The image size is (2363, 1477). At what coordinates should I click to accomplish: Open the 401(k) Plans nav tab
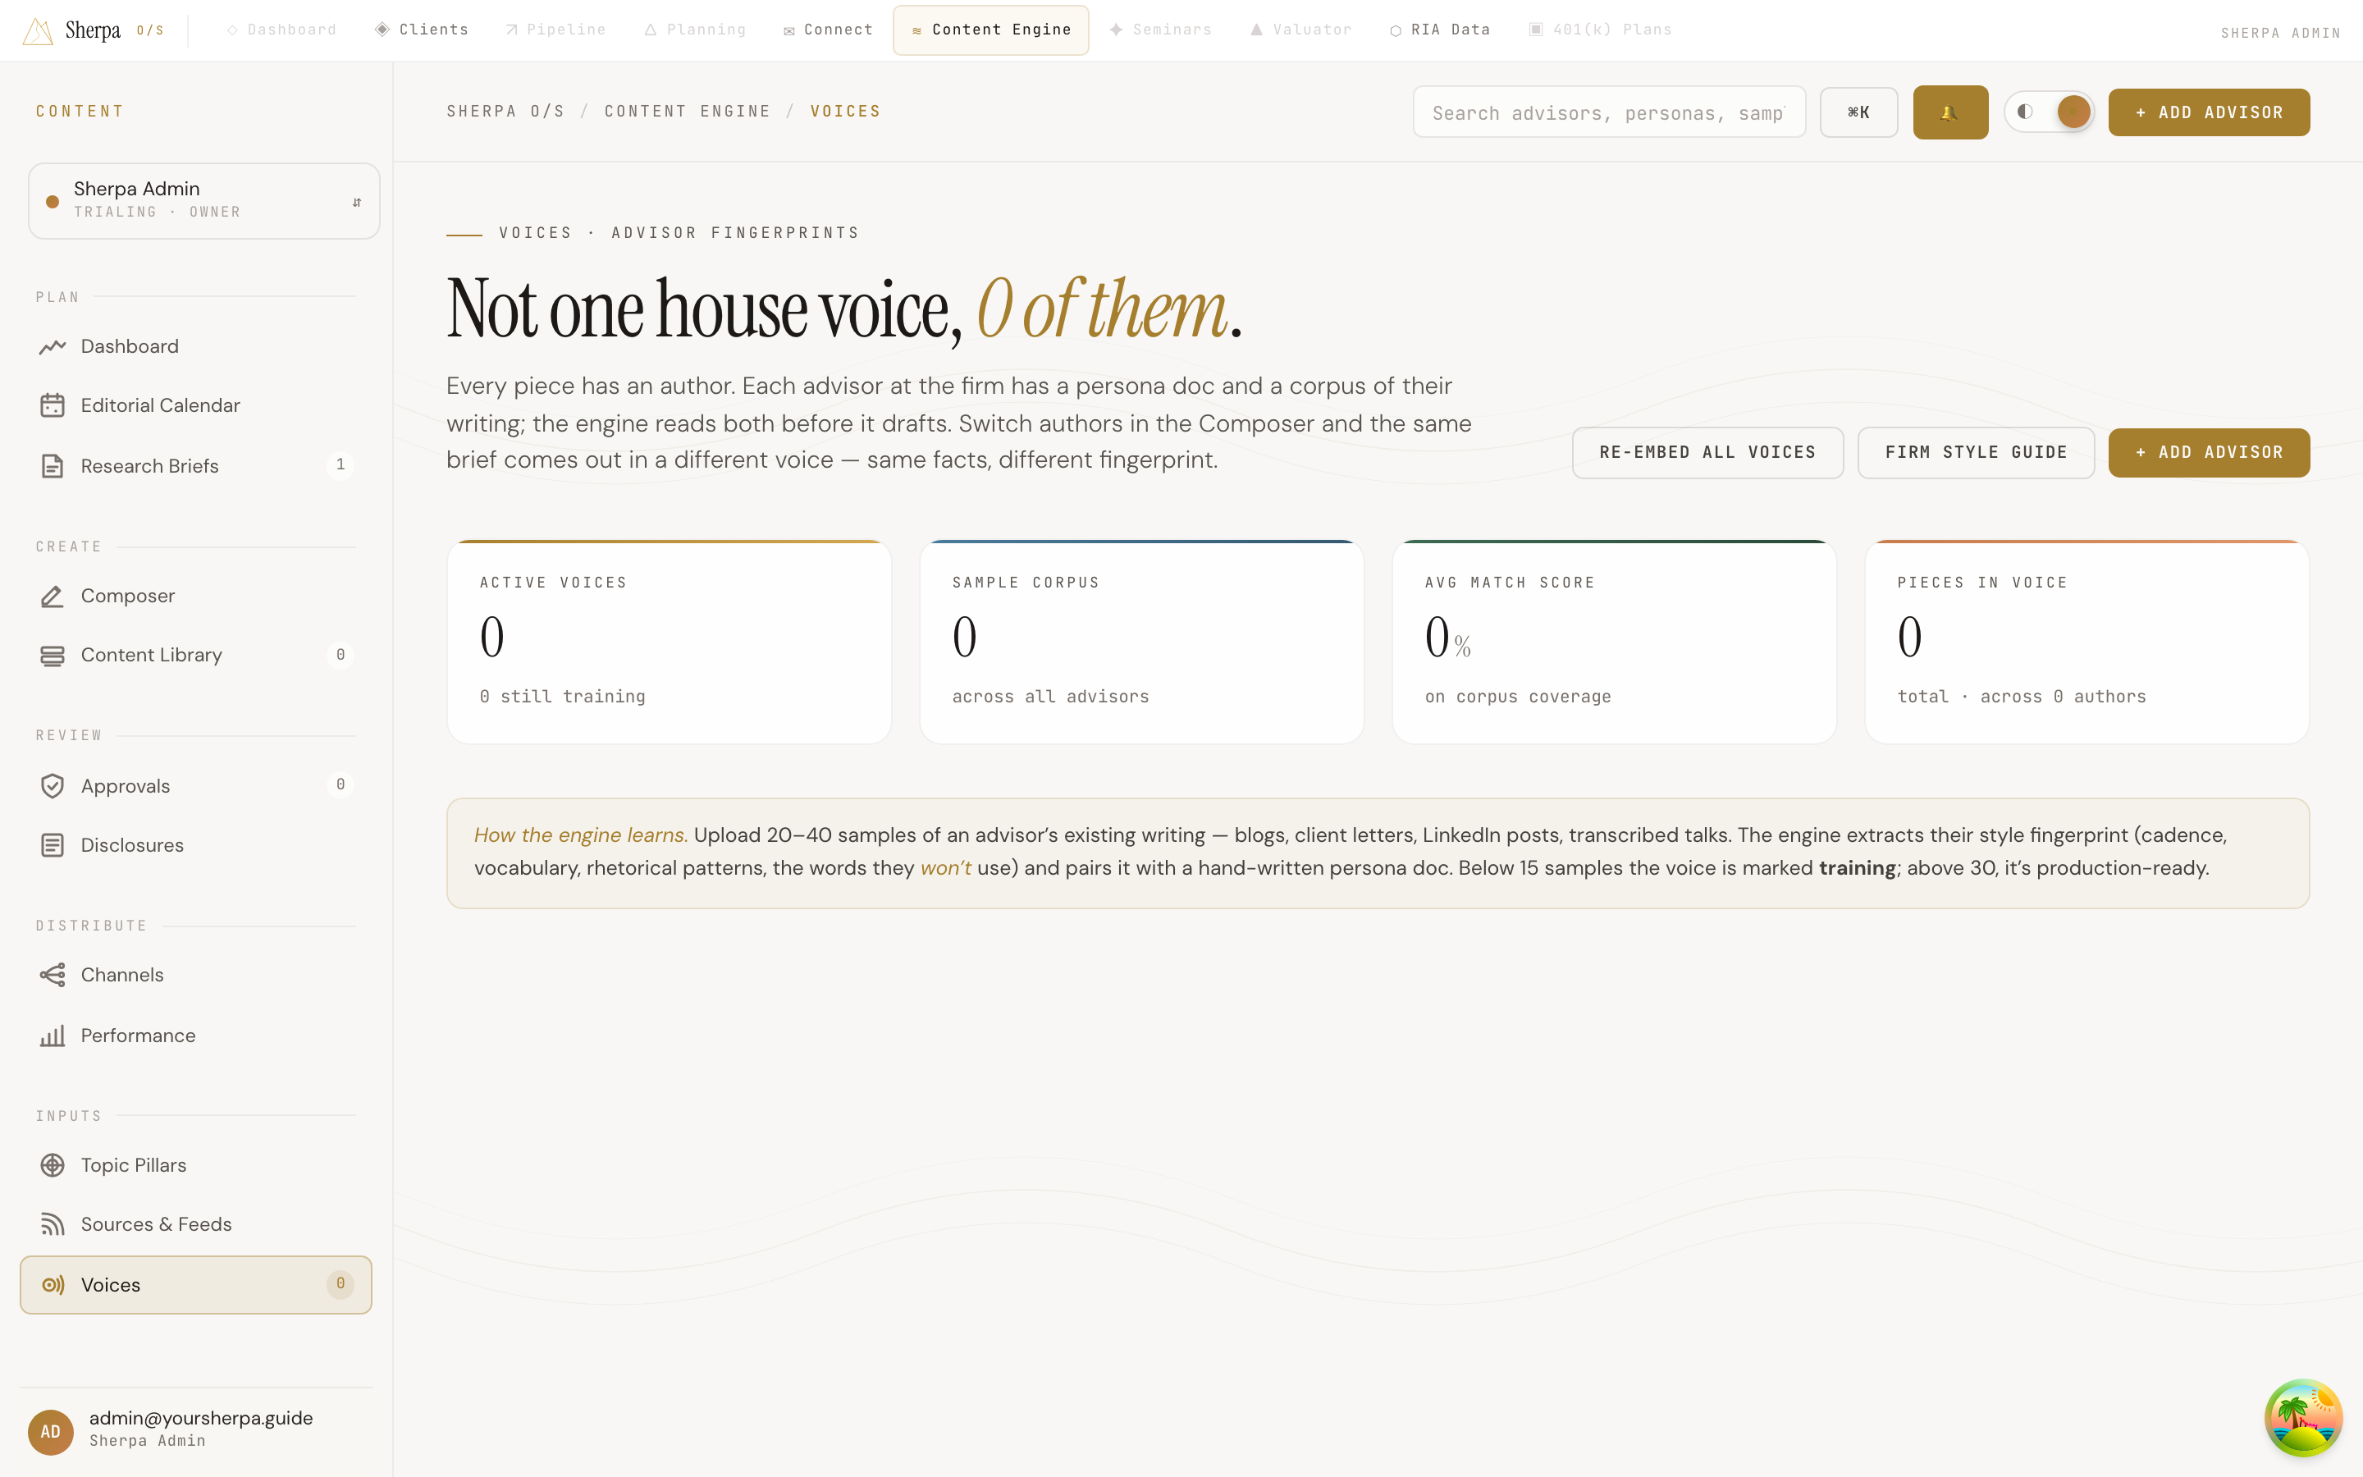click(x=1601, y=30)
